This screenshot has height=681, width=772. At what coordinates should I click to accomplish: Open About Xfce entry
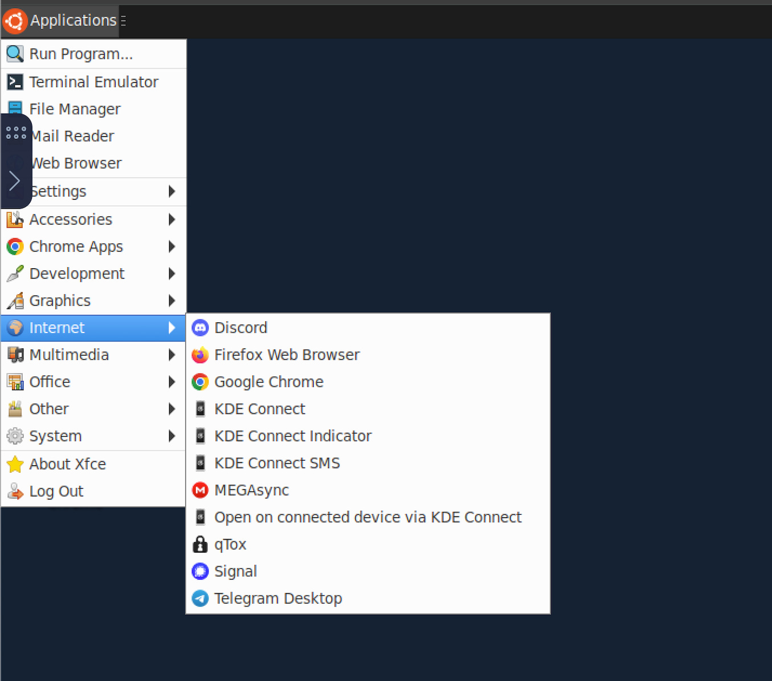click(x=94, y=464)
